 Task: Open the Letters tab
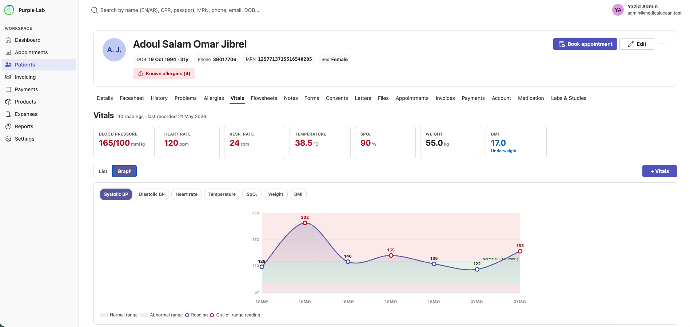coord(363,98)
